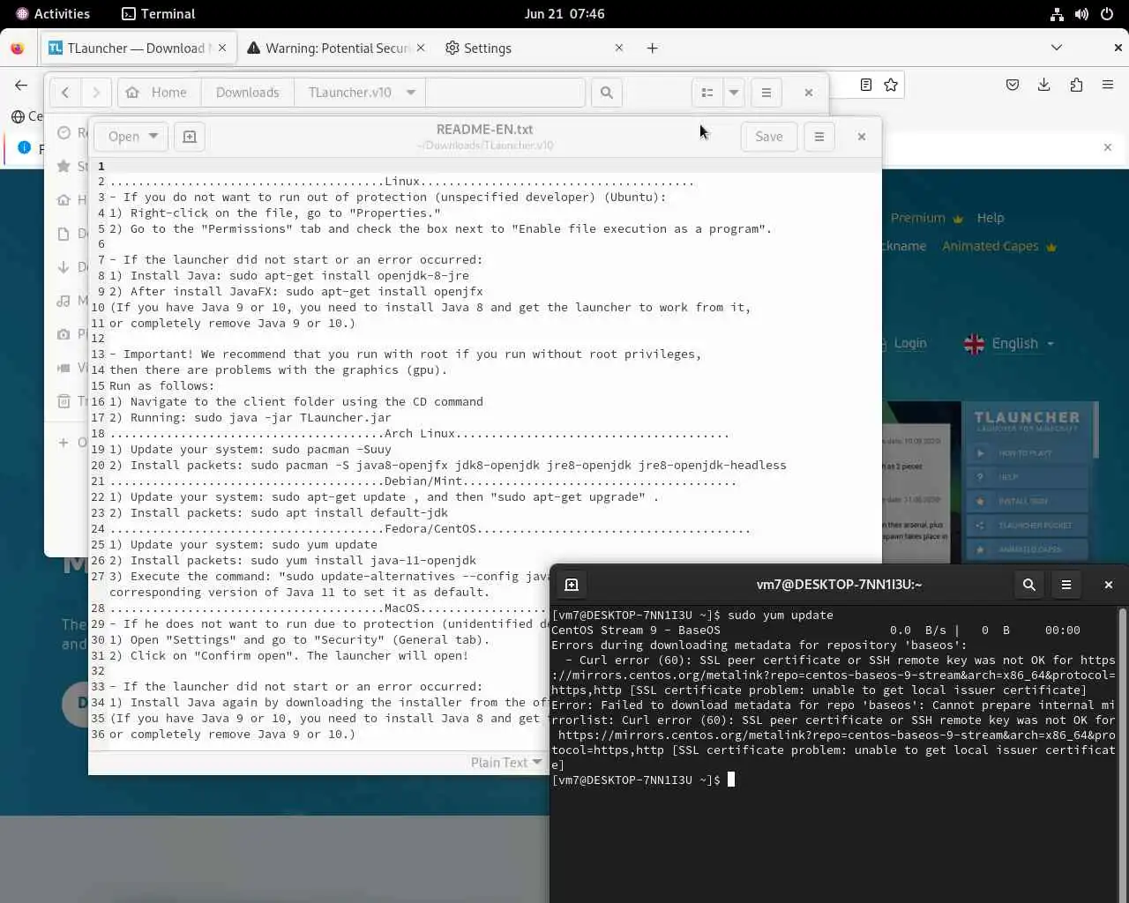Close the TLauncher Download browser tab

coord(222,48)
